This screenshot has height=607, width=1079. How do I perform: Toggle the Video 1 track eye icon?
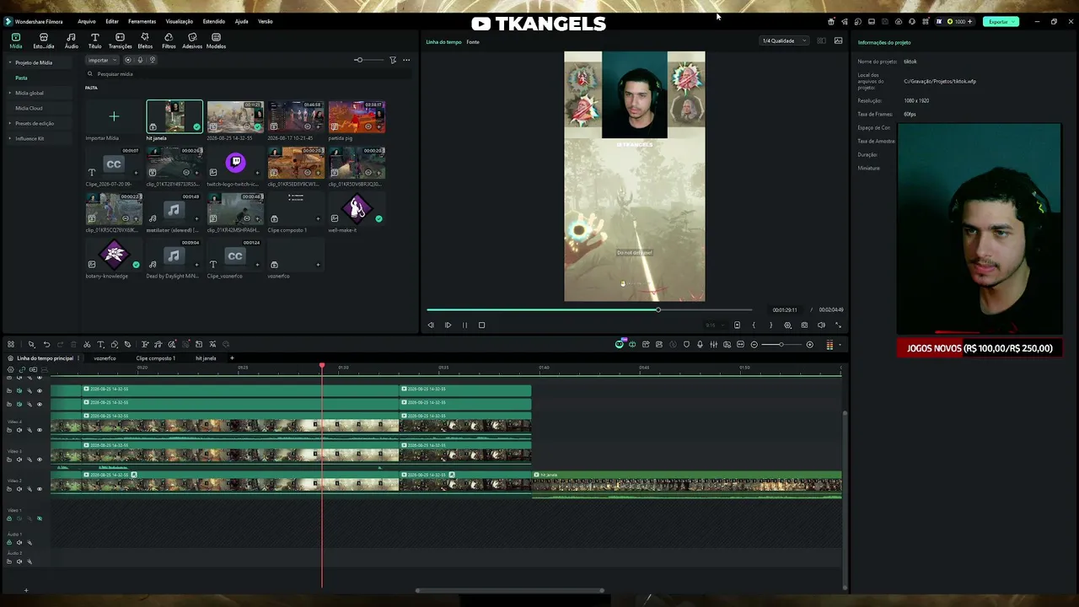tap(39, 518)
